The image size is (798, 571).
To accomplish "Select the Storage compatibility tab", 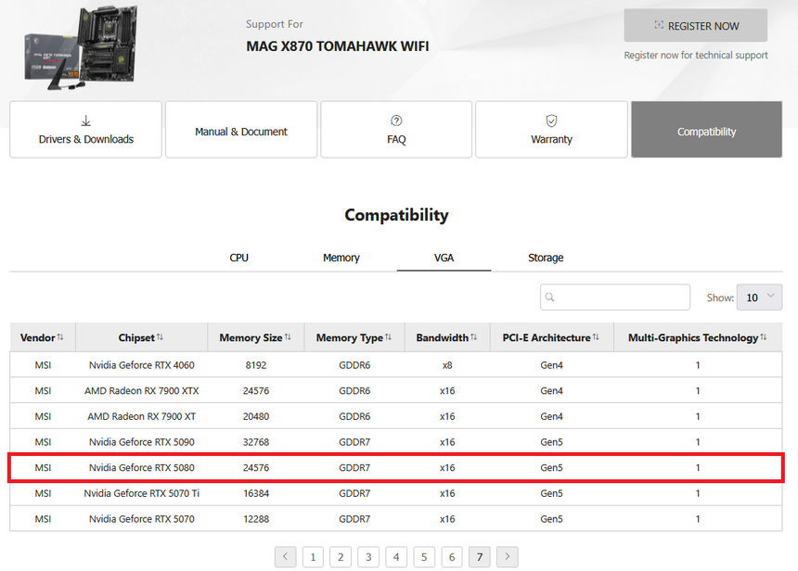I will click(x=546, y=258).
